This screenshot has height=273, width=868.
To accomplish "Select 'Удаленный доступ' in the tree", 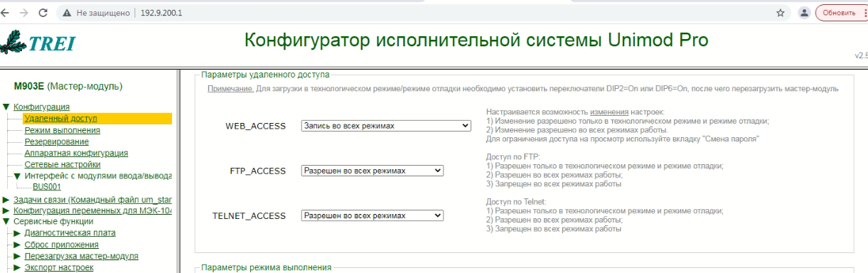I will click(60, 119).
